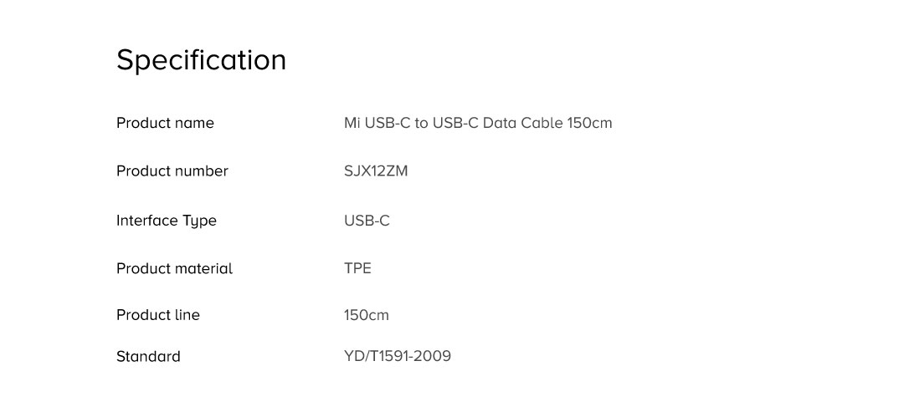Select the Standard label
Image resolution: width=904 pixels, height=417 pixels.
[148, 357]
